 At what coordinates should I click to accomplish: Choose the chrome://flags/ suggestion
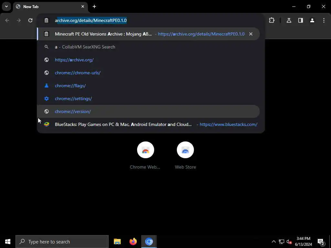click(148, 86)
